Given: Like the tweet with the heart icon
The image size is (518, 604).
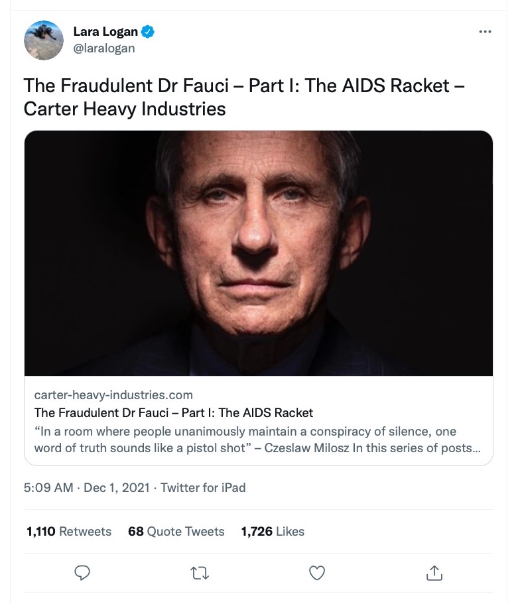Looking at the screenshot, I should point(317,572).
